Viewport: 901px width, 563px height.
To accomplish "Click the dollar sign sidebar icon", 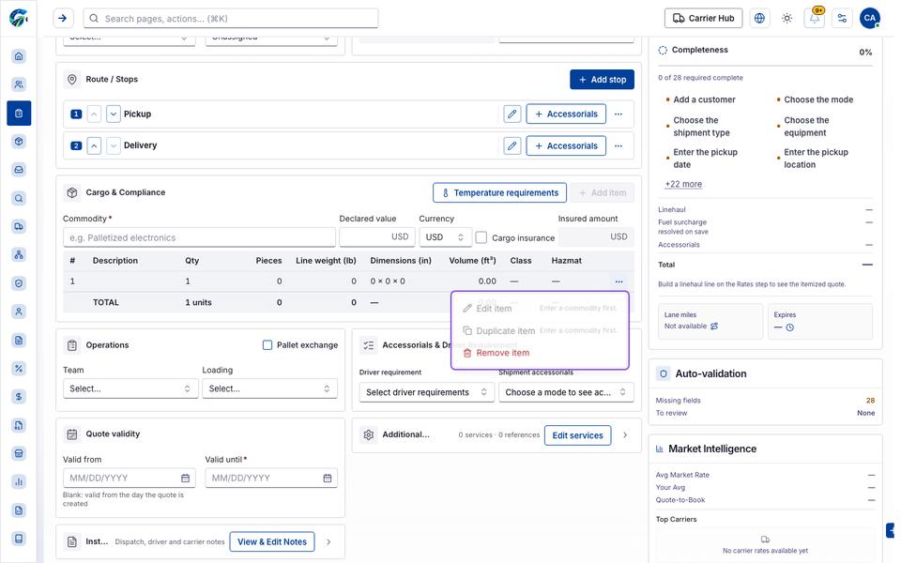I will pos(19,396).
